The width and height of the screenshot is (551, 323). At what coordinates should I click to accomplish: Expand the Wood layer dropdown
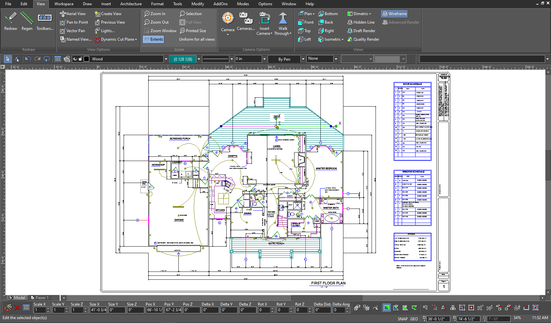[x=166, y=59]
